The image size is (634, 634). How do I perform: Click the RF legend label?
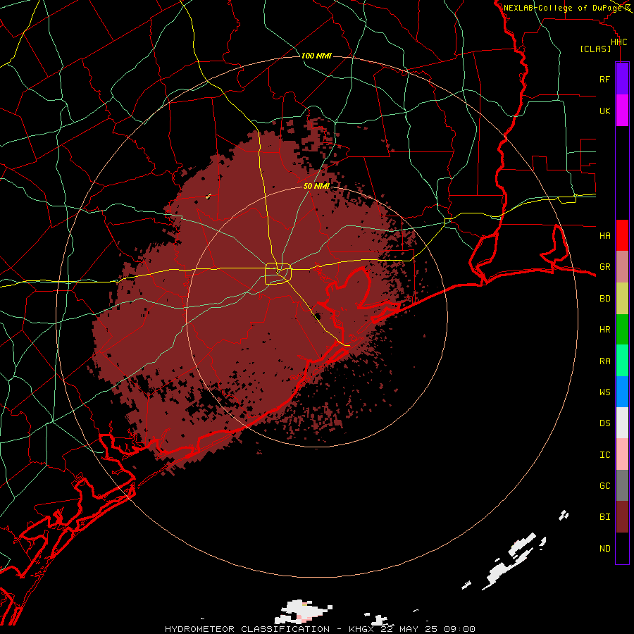click(x=604, y=79)
